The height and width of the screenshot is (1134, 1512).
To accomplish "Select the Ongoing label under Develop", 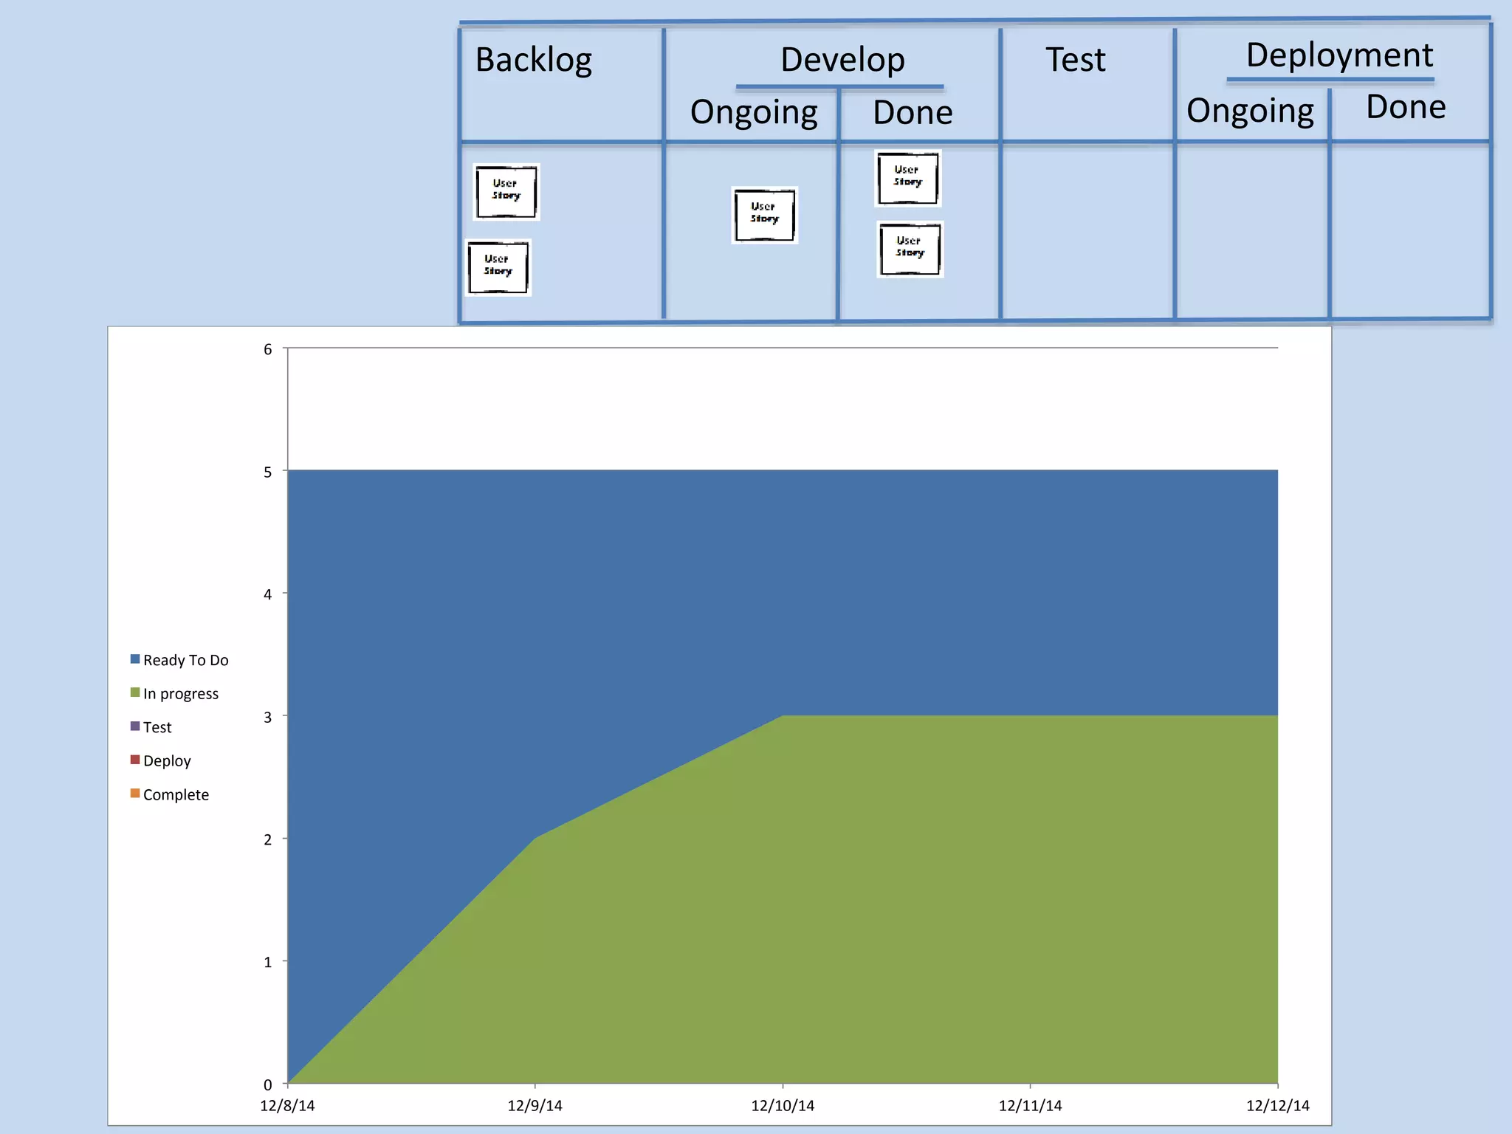I will tap(754, 113).
